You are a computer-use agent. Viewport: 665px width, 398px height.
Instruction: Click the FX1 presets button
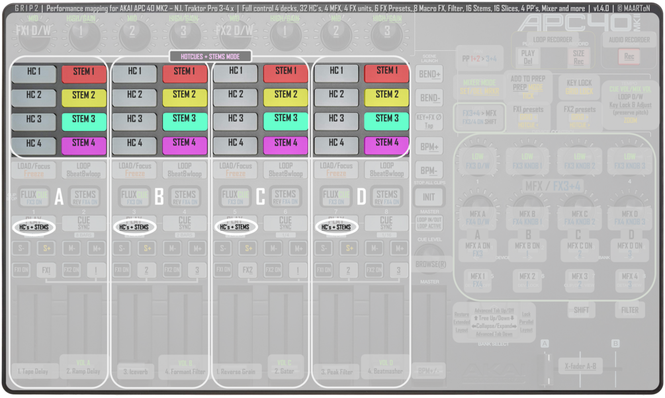(x=528, y=116)
